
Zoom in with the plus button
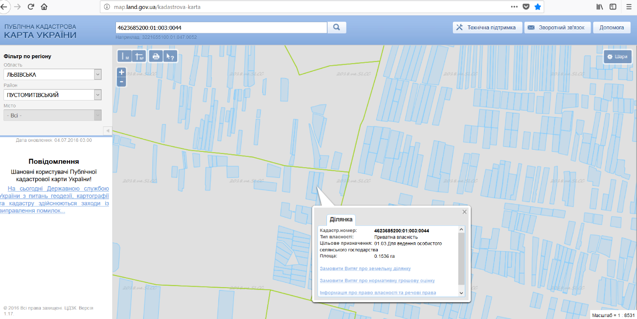pos(121,72)
